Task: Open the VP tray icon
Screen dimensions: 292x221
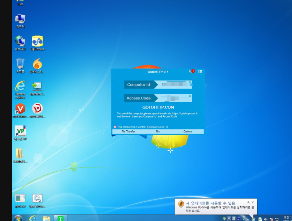Action: pyautogui.click(x=260, y=219)
